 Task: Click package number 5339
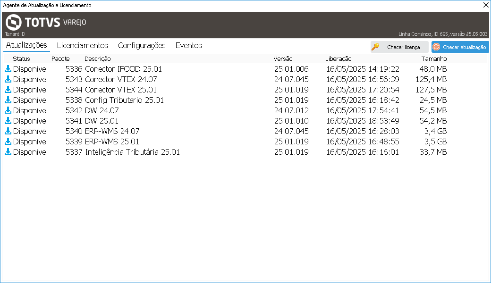tap(74, 141)
